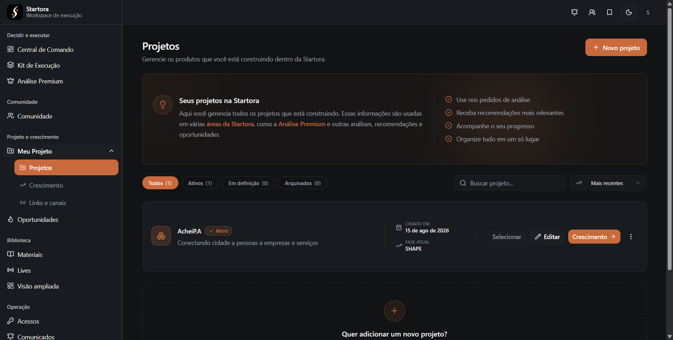Click the Ativo status badge
Image resolution: width=673 pixels, height=340 pixels.
coord(218,231)
